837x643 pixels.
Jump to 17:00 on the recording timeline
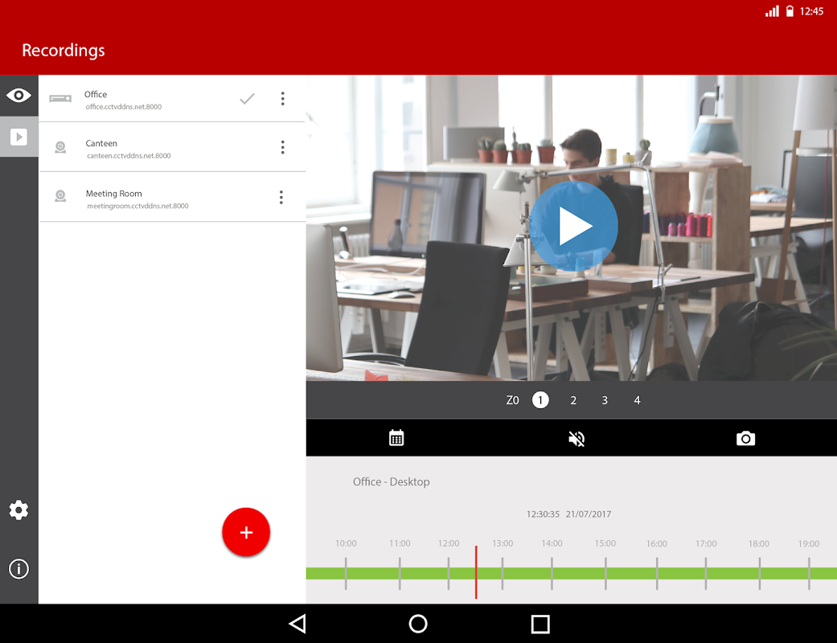coord(706,574)
